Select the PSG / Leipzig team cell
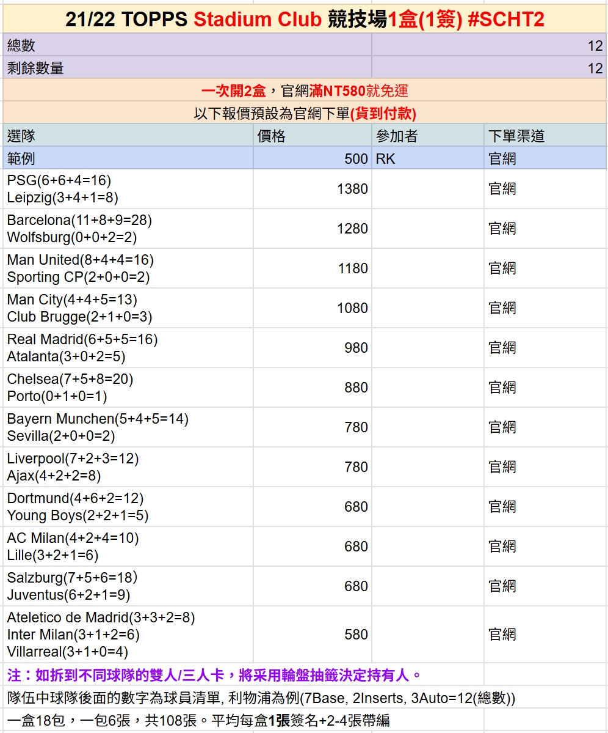The width and height of the screenshot is (608, 733). 128,189
